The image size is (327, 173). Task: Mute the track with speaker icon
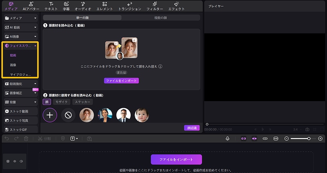(x=21, y=161)
